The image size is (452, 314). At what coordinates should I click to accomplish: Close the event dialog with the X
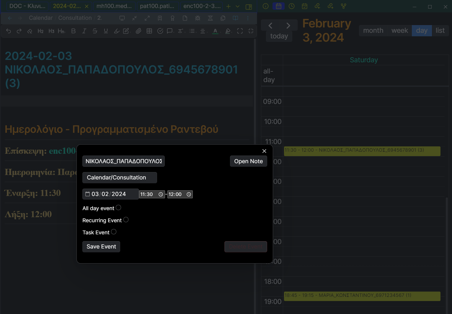coord(264,151)
